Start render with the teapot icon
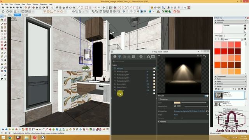The width and height of the screenshot is (249, 140). tap(148, 57)
